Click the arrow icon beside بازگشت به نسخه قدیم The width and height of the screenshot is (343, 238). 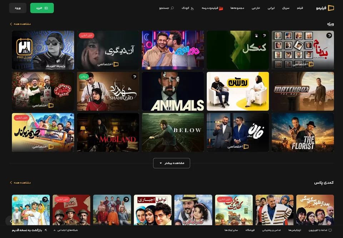coord(46,230)
